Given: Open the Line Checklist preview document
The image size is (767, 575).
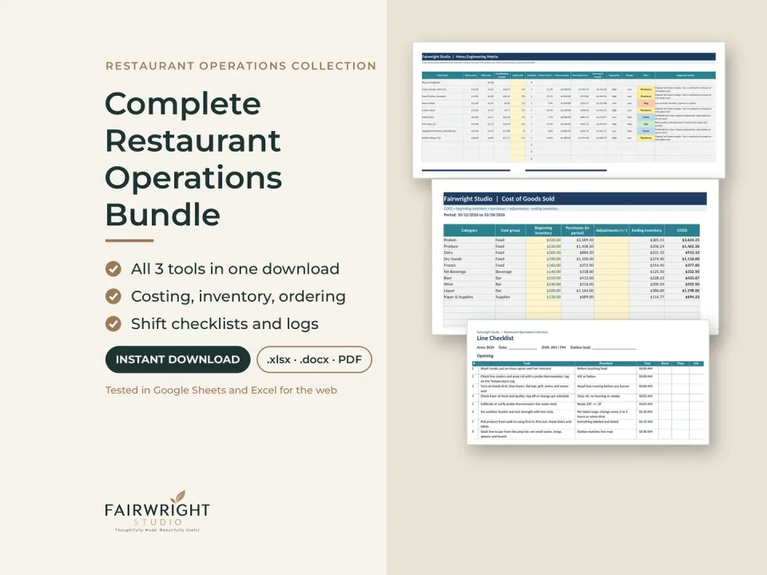Looking at the screenshot, I should pyautogui.click(x=588, y=383).
